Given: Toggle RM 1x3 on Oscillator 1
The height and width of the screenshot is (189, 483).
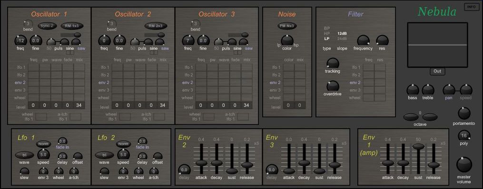Looking at the screenshot, I should (x=71, y=26).
